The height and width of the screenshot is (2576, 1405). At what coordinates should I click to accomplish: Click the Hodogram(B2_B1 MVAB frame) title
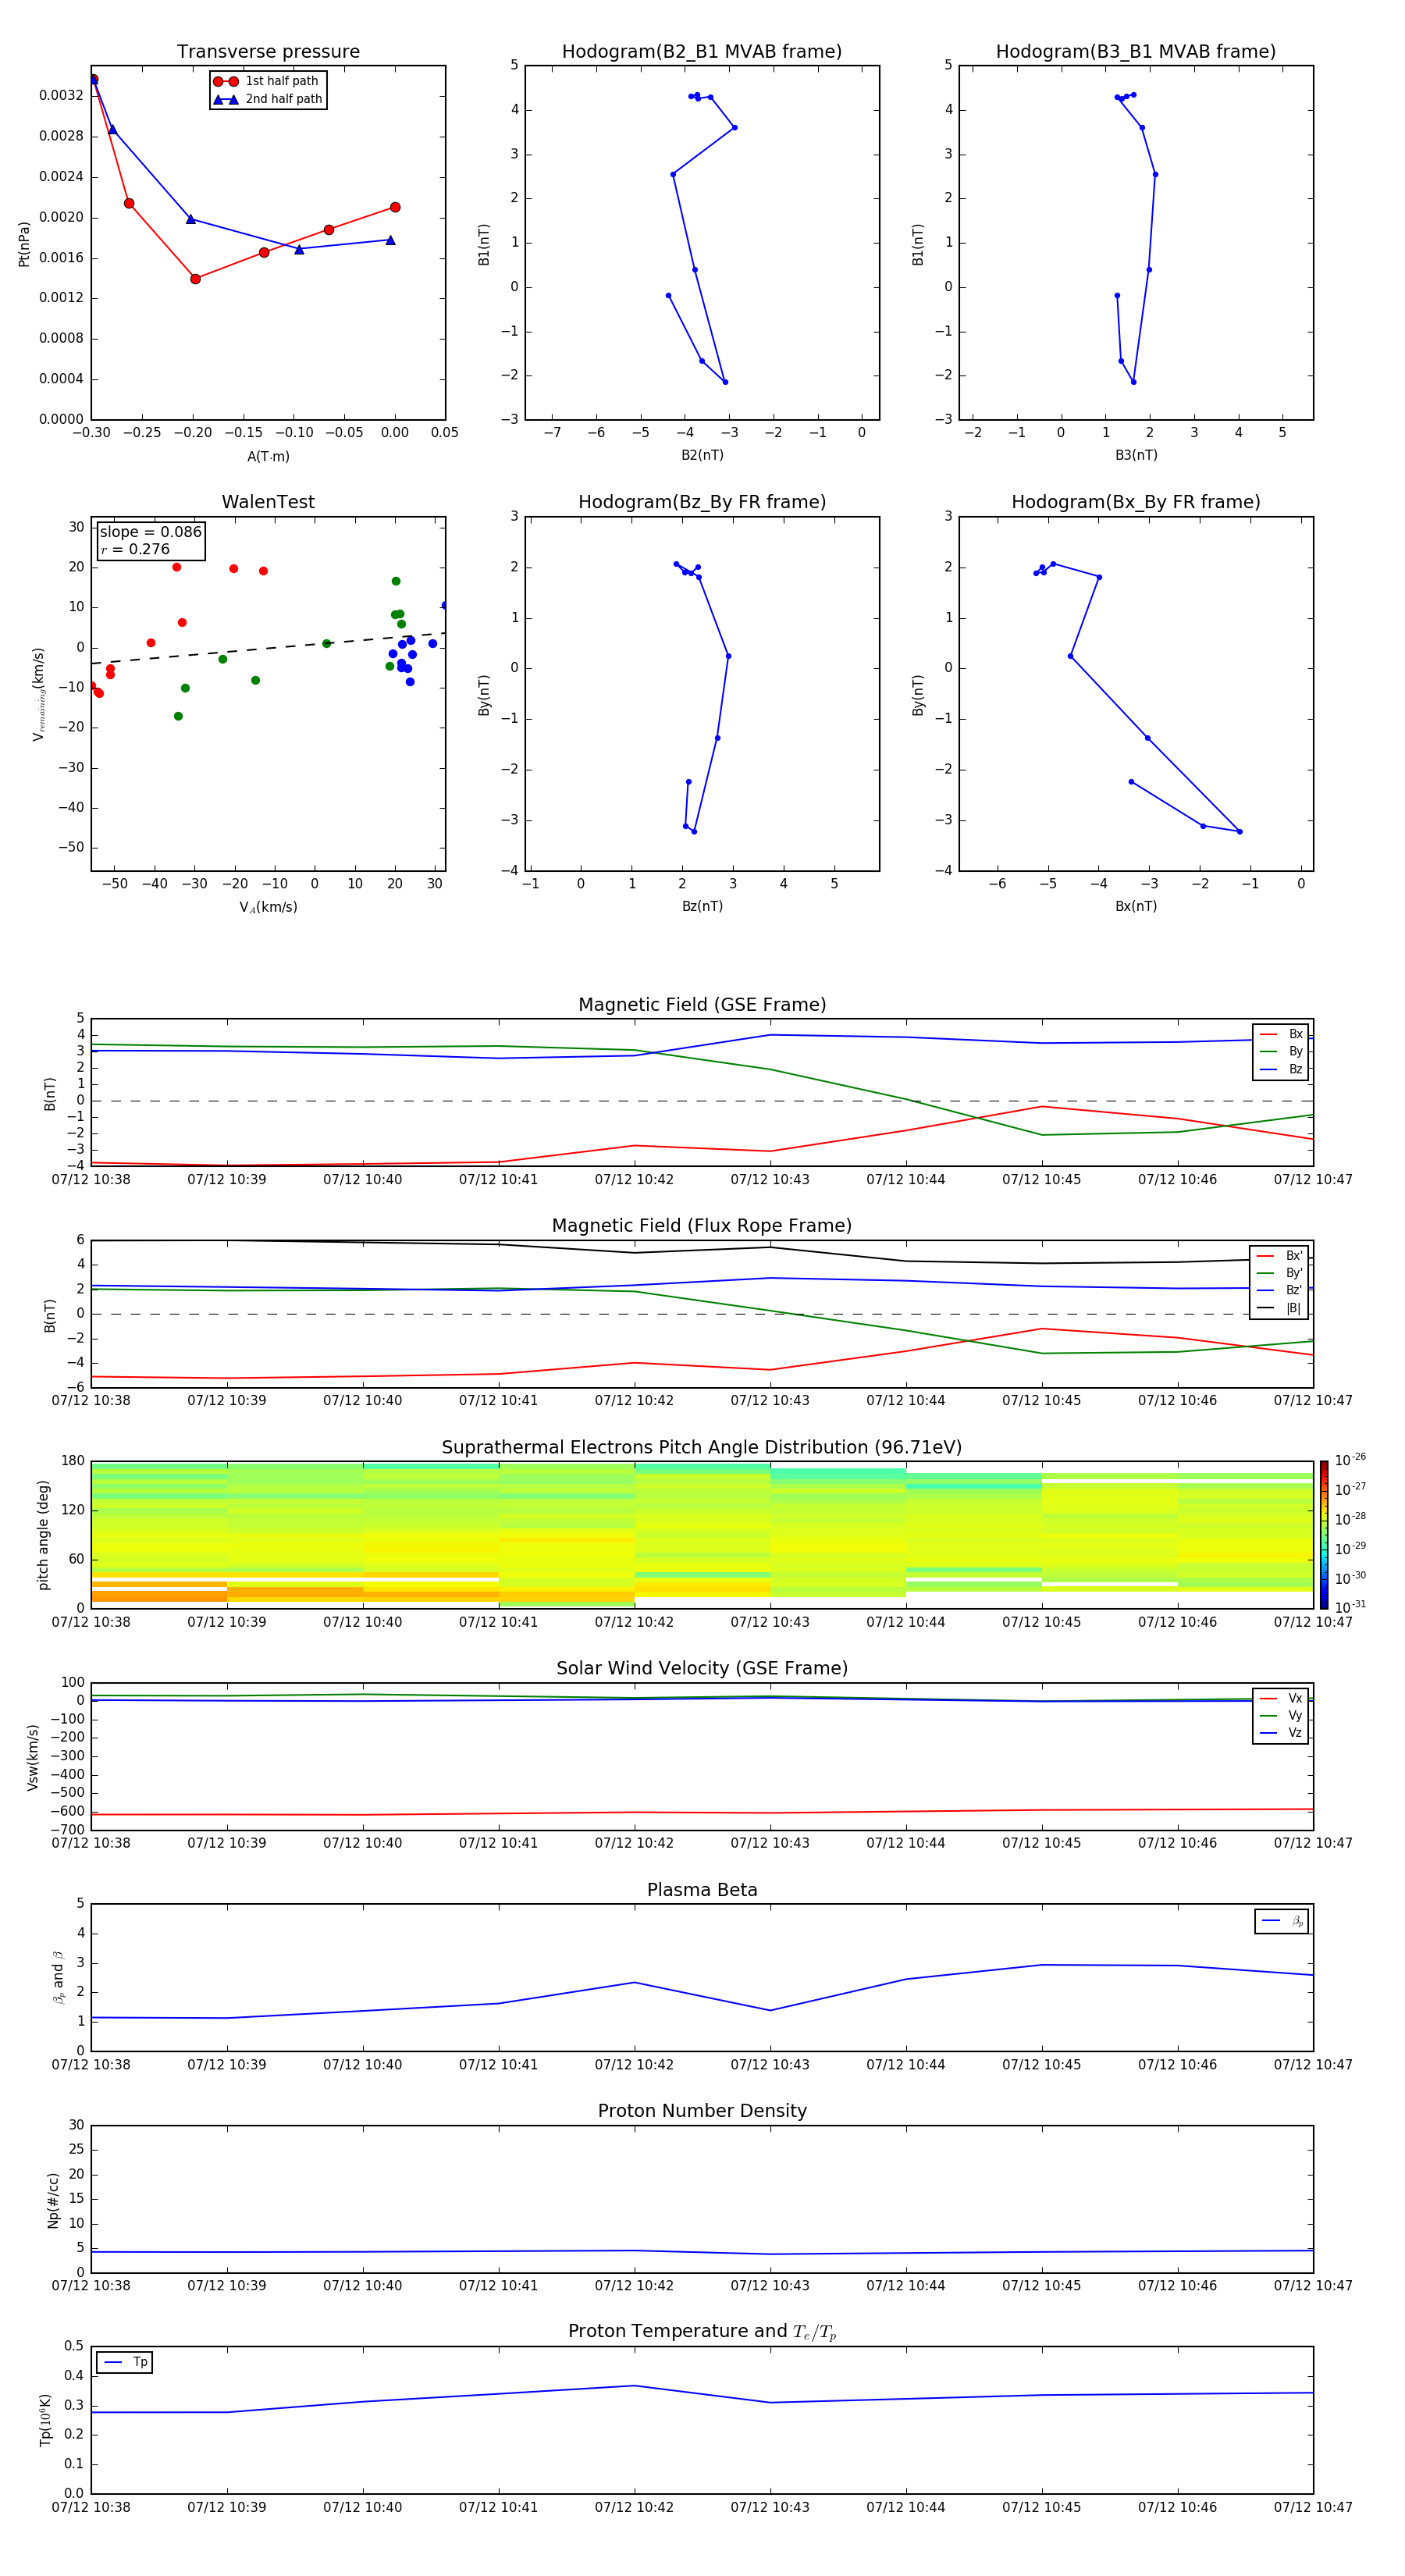(702, 52)
